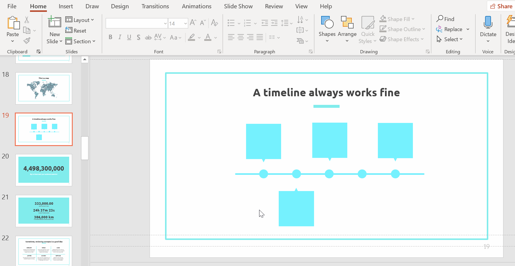Open the Section dropdown
This screenshot has height=266, width=515.
(x=80, y=41)
